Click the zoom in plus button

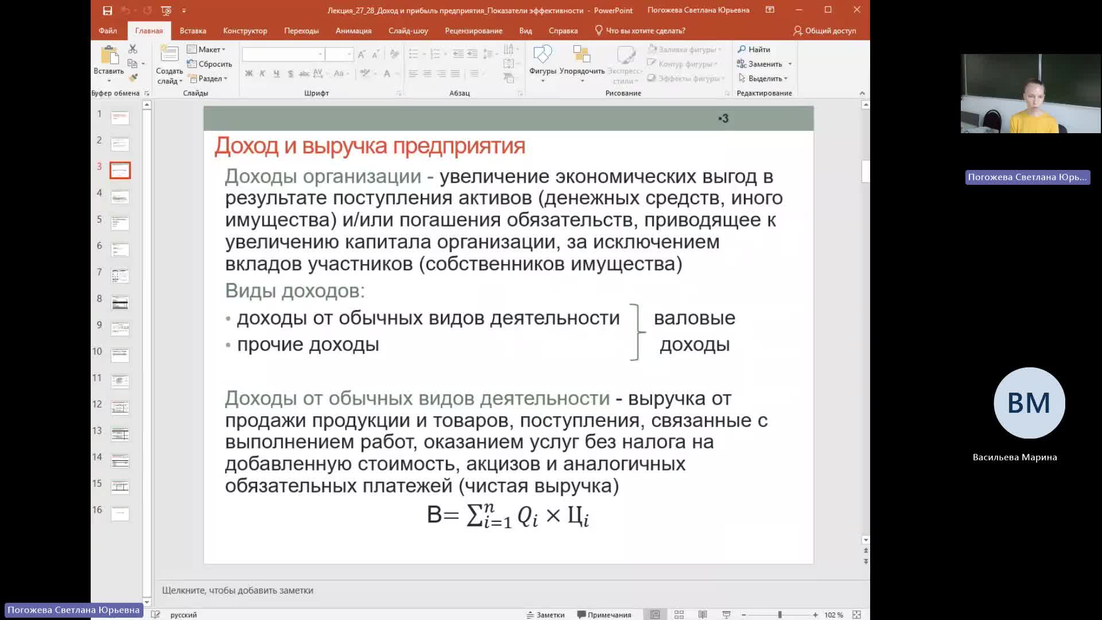pyautogui.click(x=815, y=615)
